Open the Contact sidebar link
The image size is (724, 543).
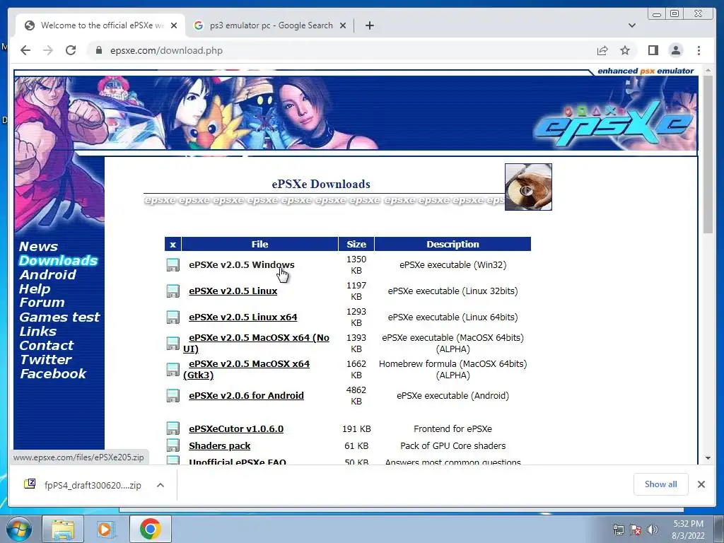(x=46, y=345)
